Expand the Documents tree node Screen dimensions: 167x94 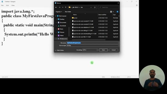(x=56, y=22)
